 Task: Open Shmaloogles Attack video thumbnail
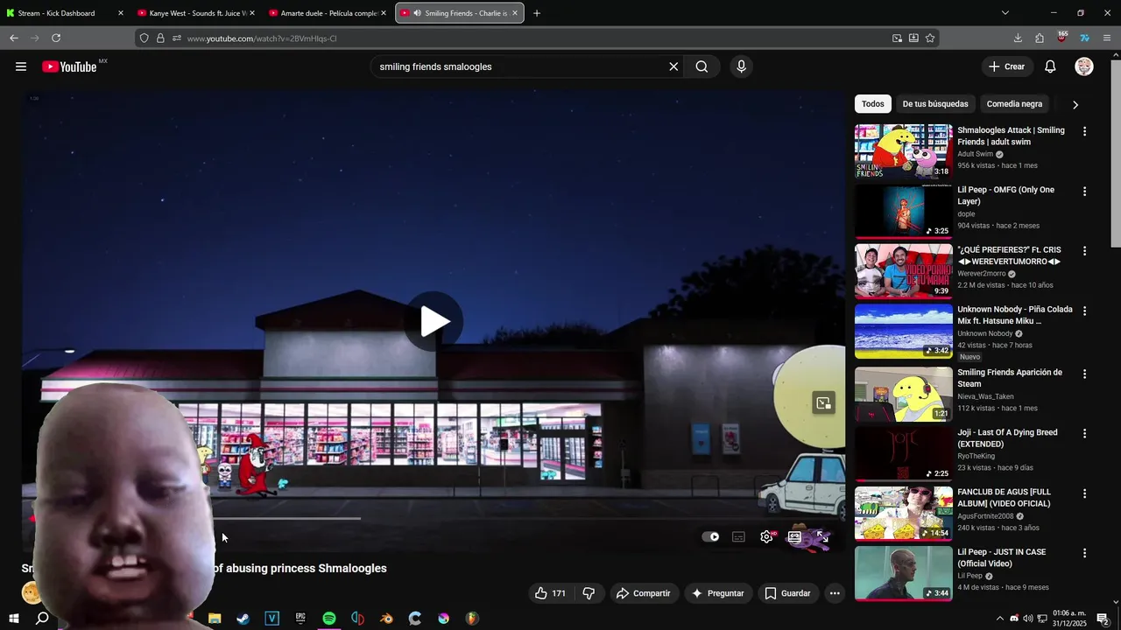[x=903, y=151]
